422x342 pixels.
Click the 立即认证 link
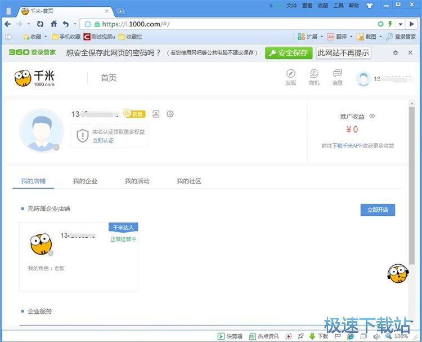click(x=103, y=140)
